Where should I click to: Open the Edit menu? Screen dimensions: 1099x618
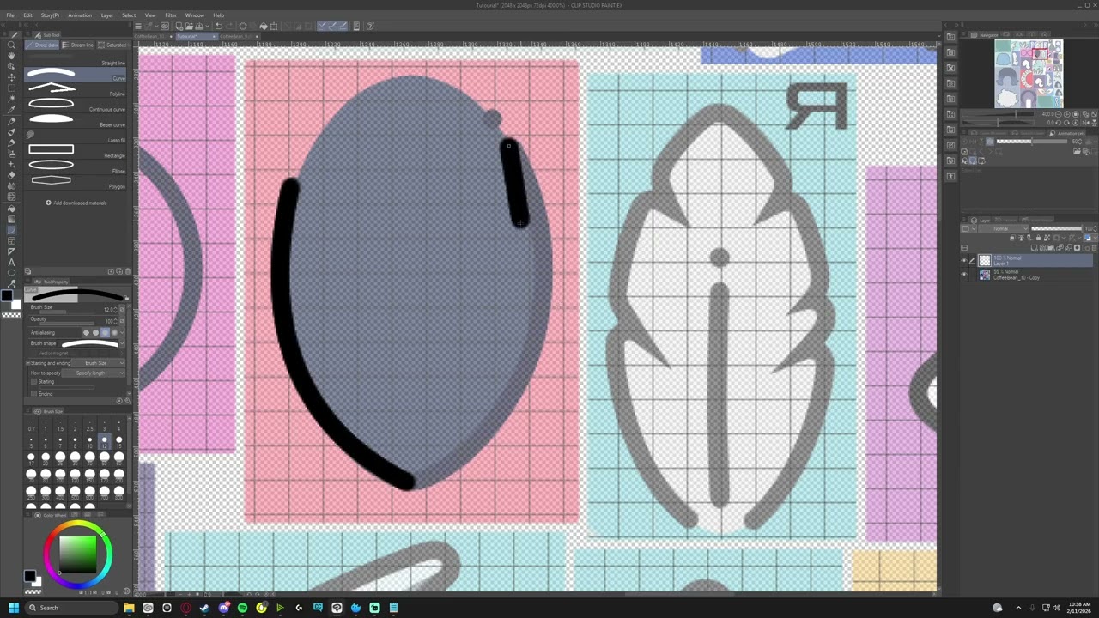tap(27, 15)
